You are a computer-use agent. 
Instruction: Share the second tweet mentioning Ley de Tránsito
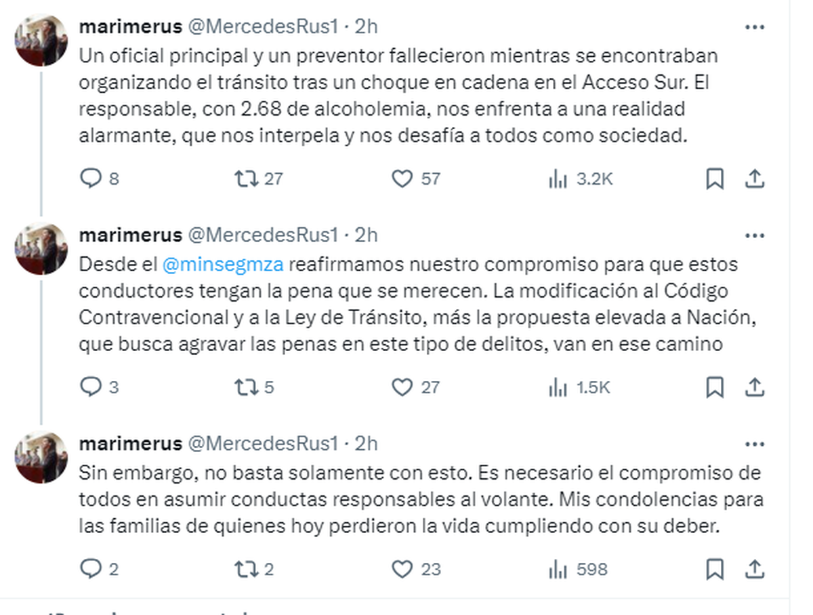(x=755, y=387)
